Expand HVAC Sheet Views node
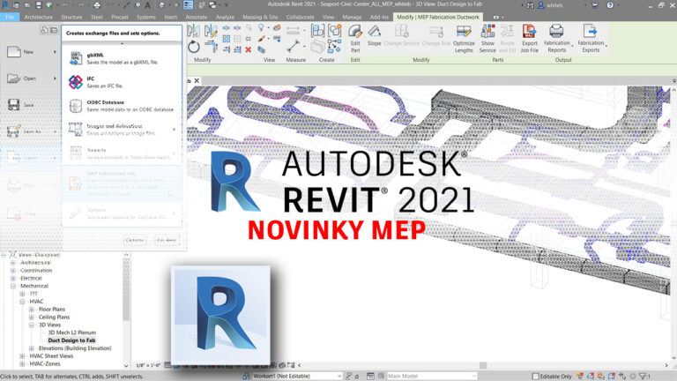The image size is (677, 381). [22, 356]
